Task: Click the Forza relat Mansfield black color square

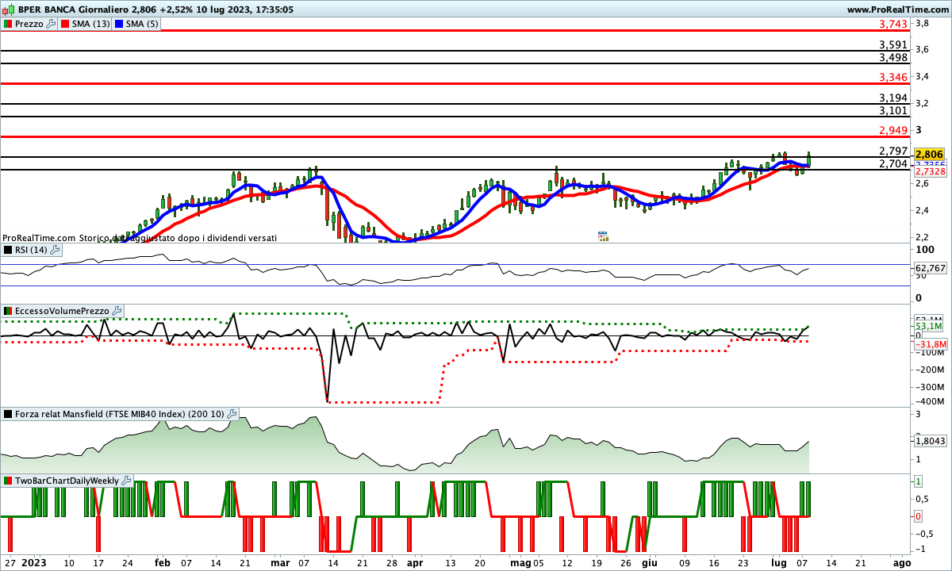Action: [8, 414]
